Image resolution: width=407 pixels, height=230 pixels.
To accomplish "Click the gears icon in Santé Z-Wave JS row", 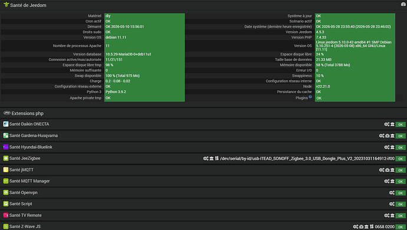I will click(x=356, y=226).
